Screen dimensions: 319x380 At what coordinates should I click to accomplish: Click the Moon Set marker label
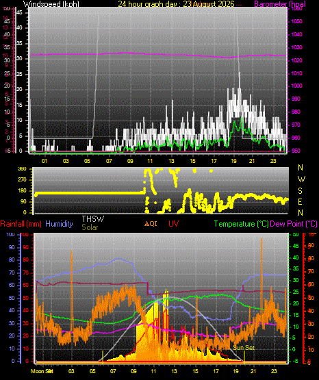pyautogui.click(x=42, y=371)
